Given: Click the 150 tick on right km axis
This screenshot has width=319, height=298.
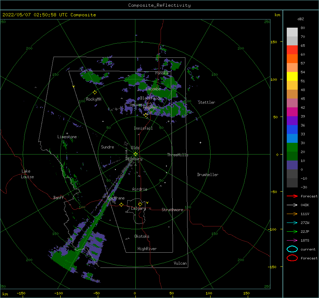Looking at the screenshot, I should pos(274,42).
